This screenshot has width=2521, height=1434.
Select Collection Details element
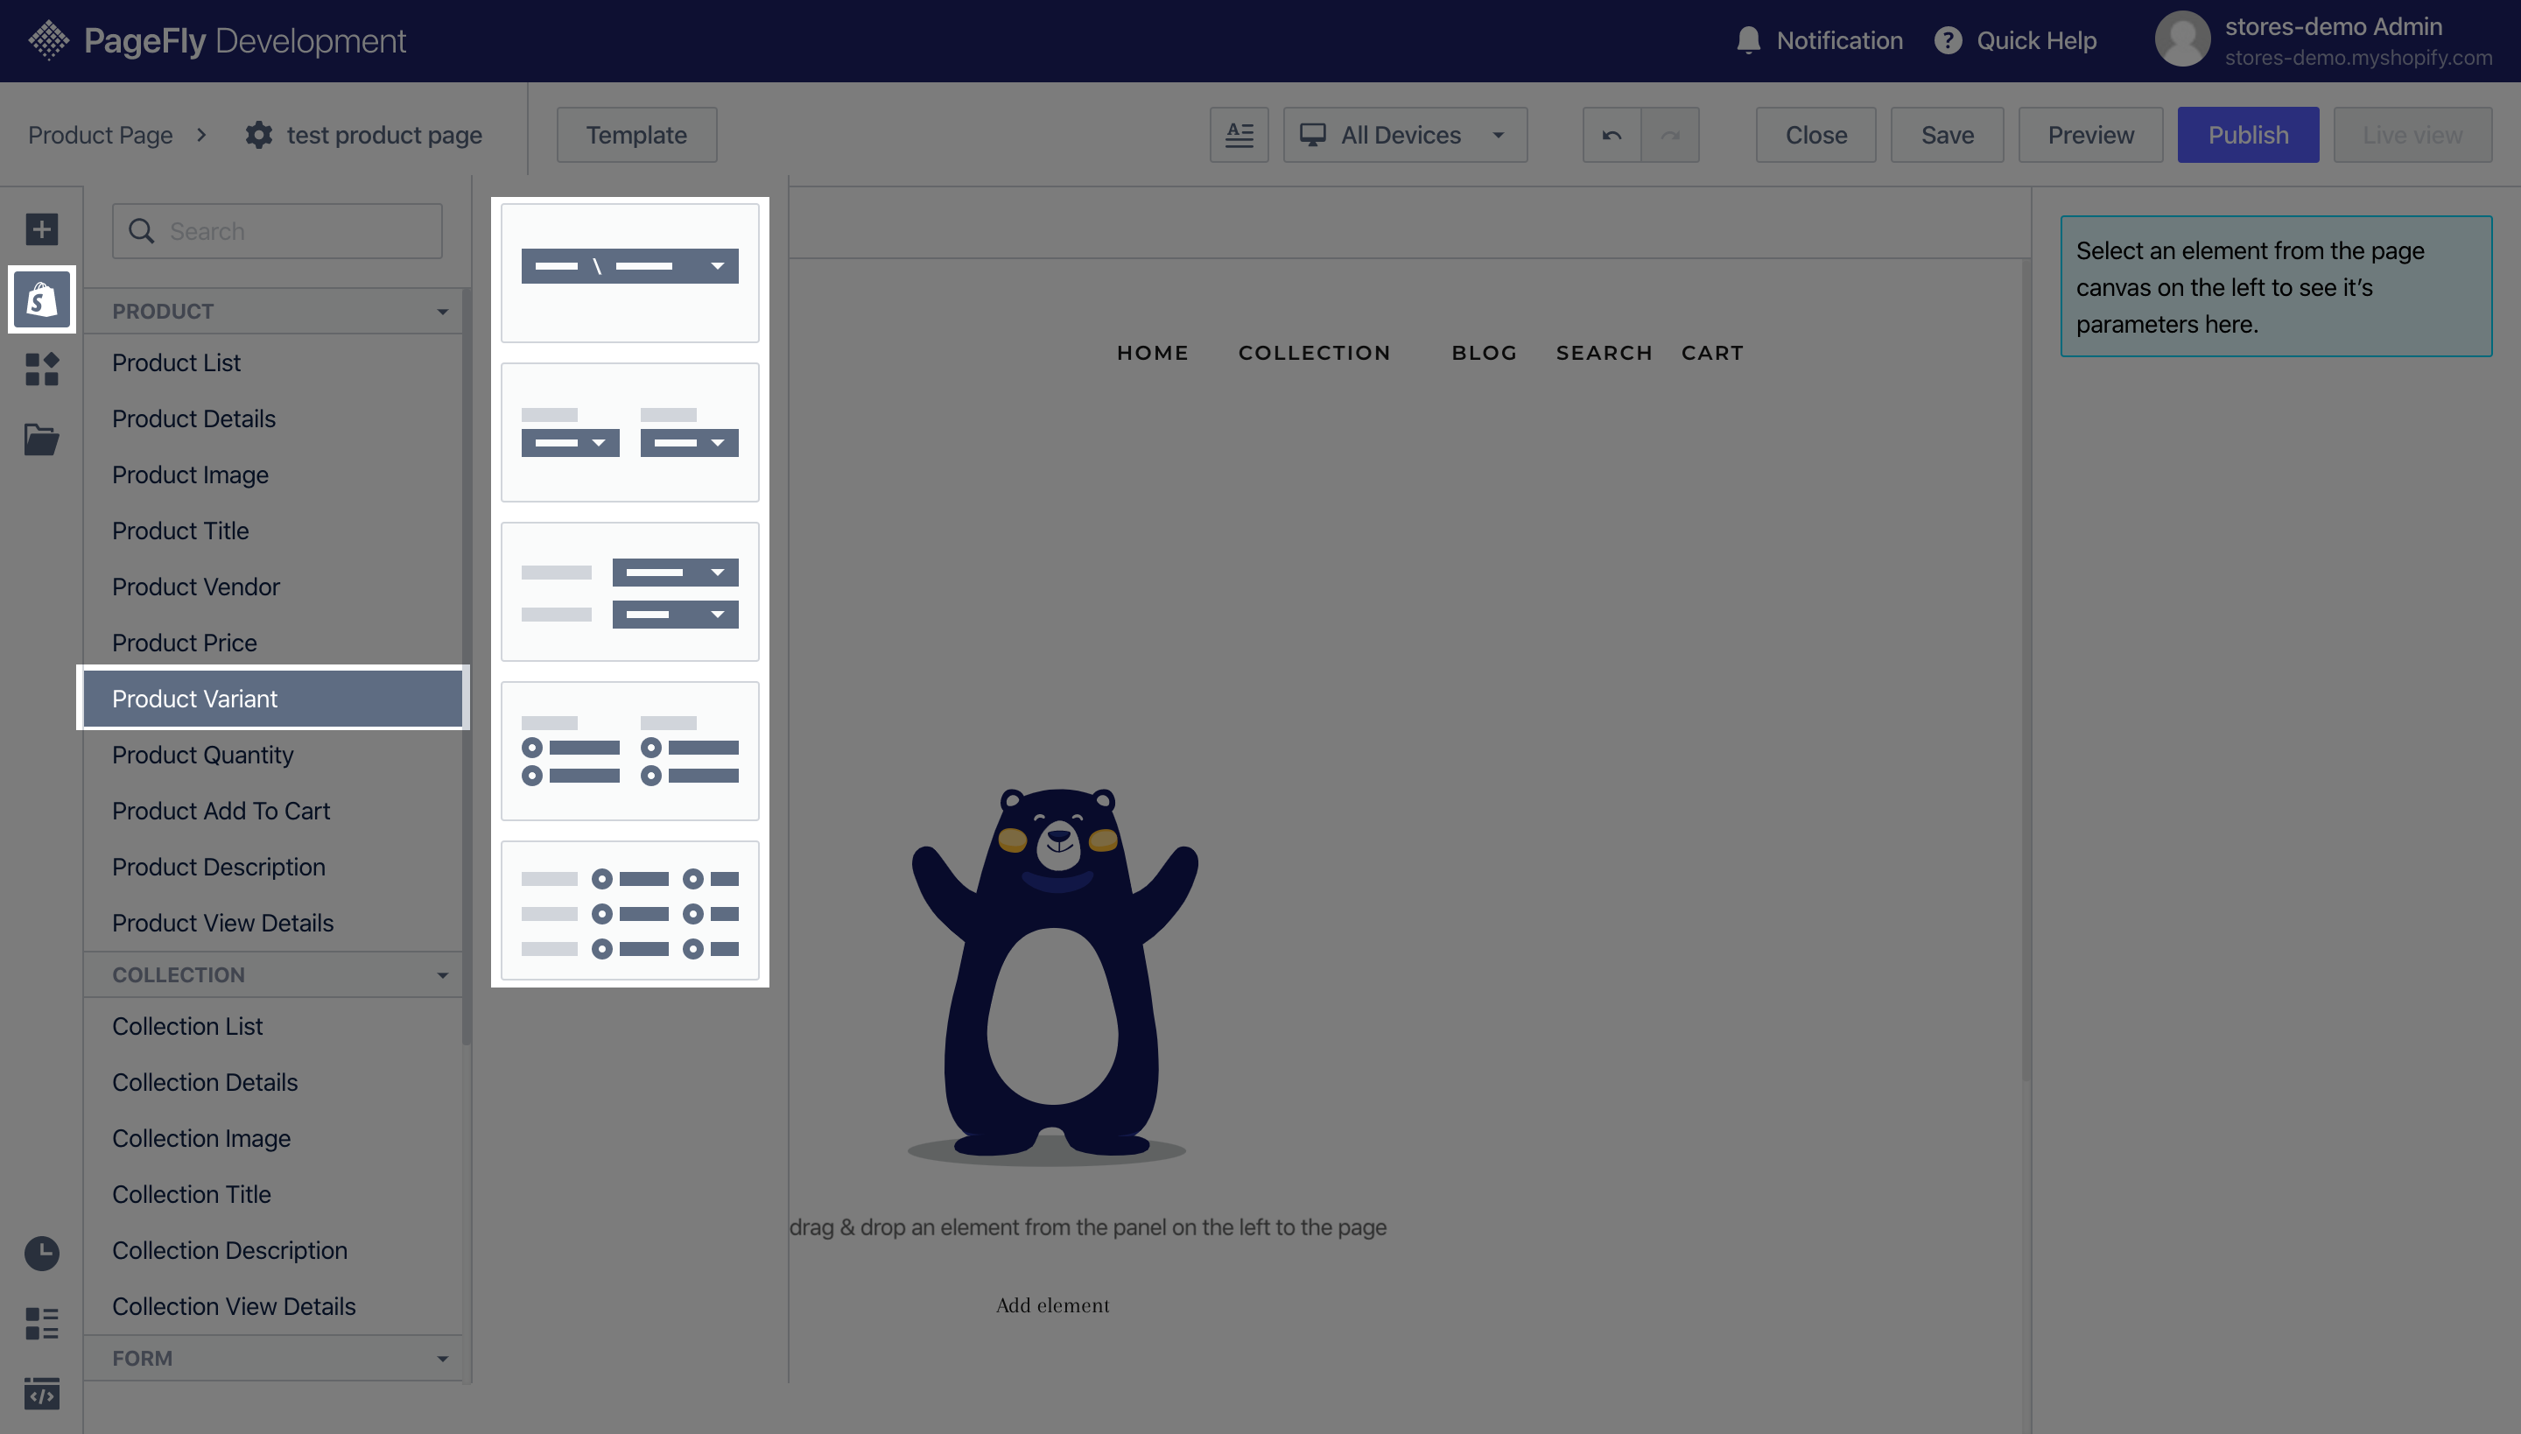click(274, 1082)
